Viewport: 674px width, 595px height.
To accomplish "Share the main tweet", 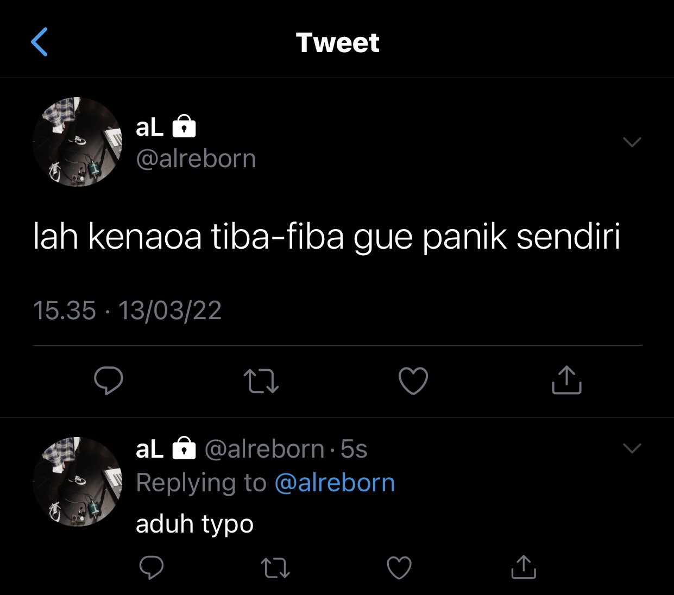I will [566, 380].
